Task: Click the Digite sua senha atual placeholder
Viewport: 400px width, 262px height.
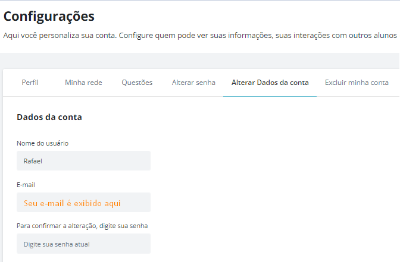Action: click(57, 244)
